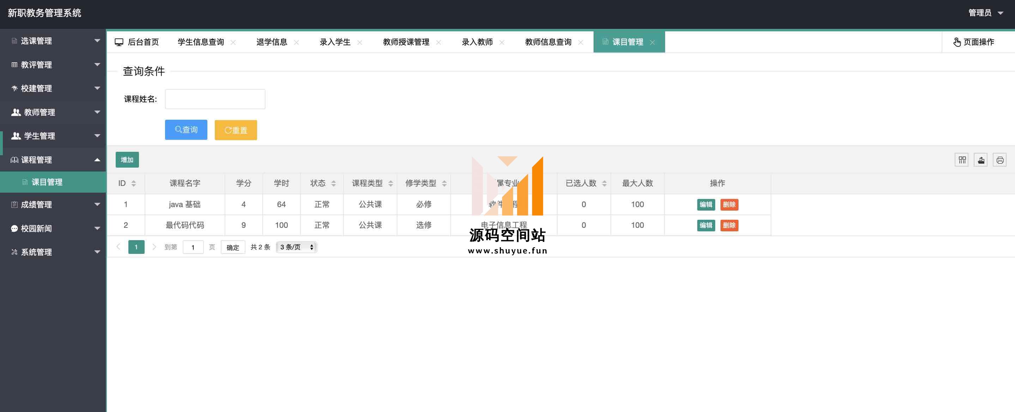Go to next page arrow
The width and height of the screenshot is (1015, 412).
(x=154, y=247)
